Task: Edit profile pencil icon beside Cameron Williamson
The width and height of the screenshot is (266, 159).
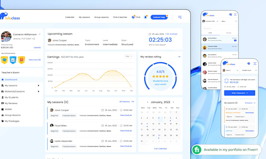Action: point(40,34)
